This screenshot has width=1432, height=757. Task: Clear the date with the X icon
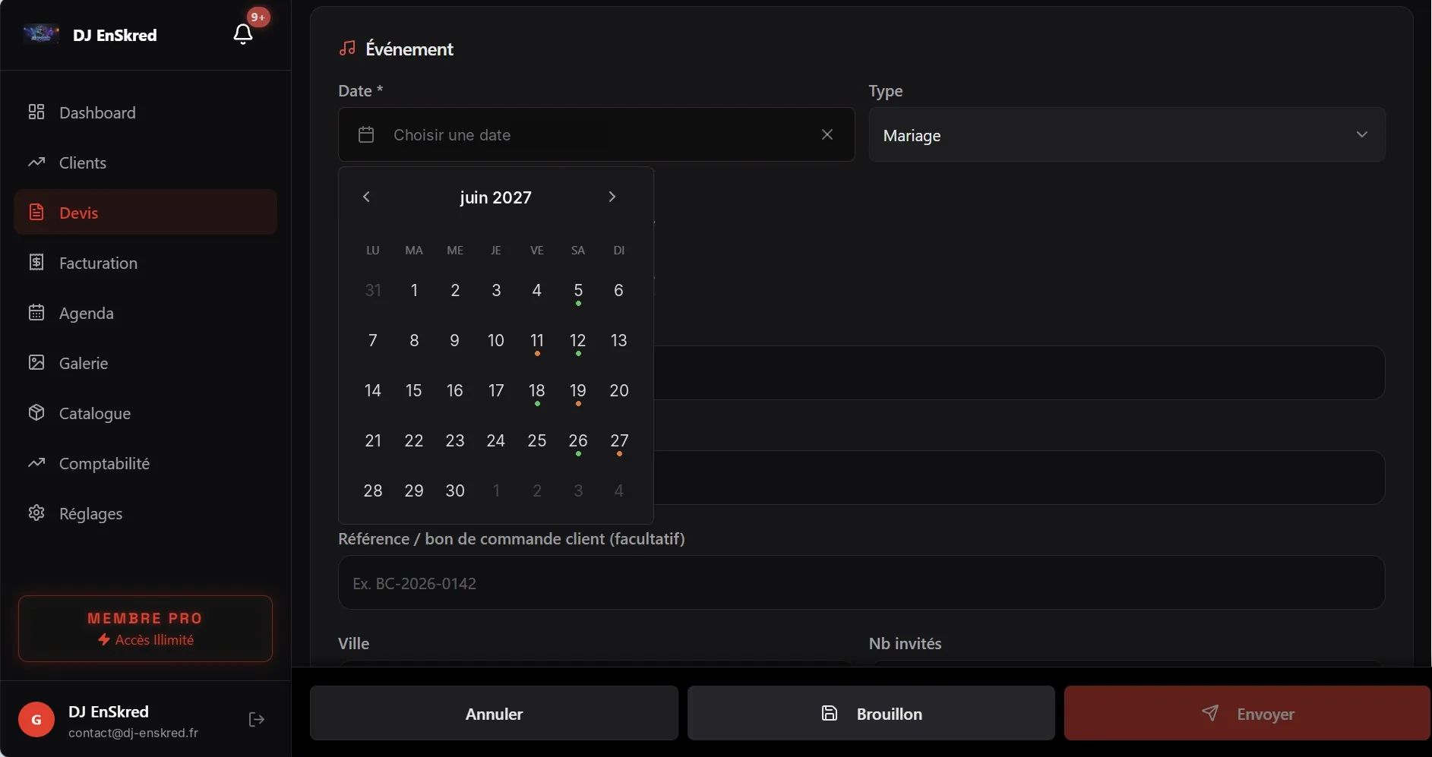click(x=827, y=134)
